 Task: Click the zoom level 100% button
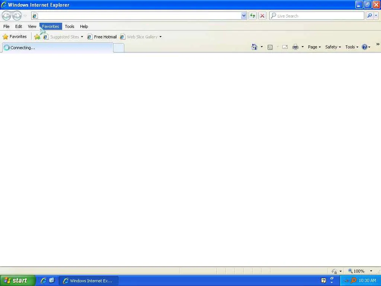click(x=356, y=271)
